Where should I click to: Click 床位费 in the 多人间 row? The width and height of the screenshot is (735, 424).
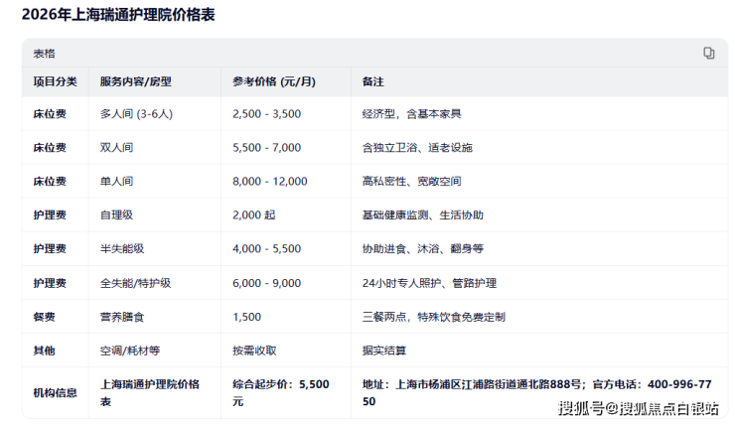pos(50,114)
